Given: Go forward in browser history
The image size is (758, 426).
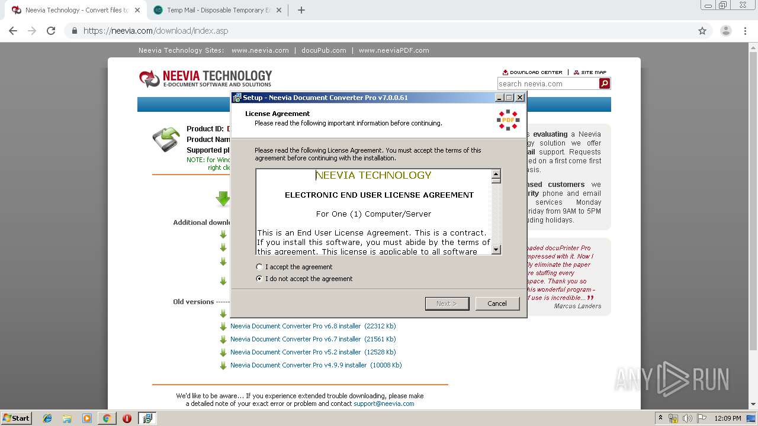Looking at the screenshot, I should (32, 31).
